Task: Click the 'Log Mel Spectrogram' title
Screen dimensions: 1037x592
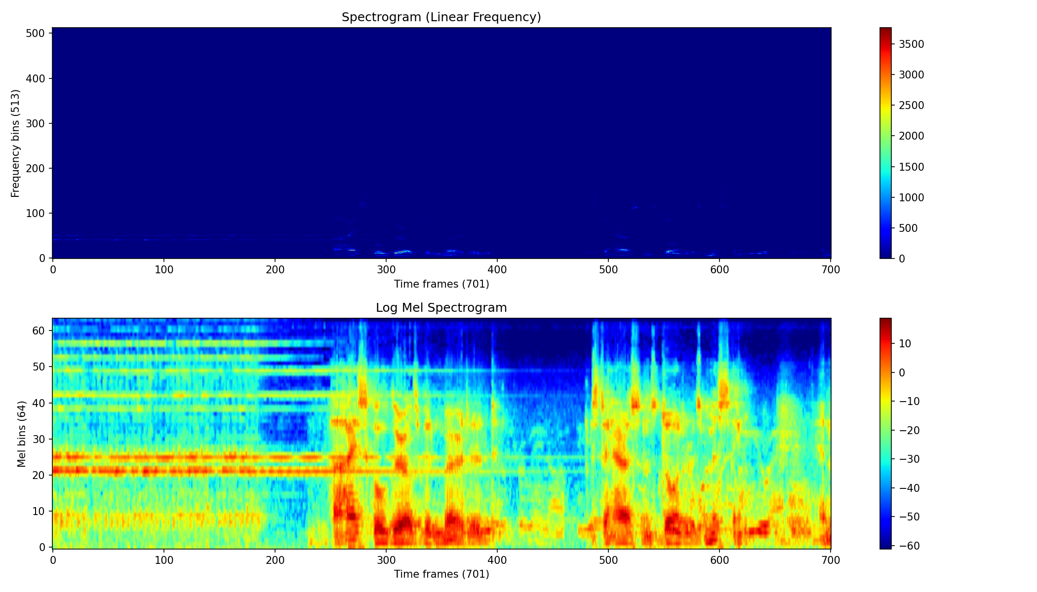Action: 441,308
